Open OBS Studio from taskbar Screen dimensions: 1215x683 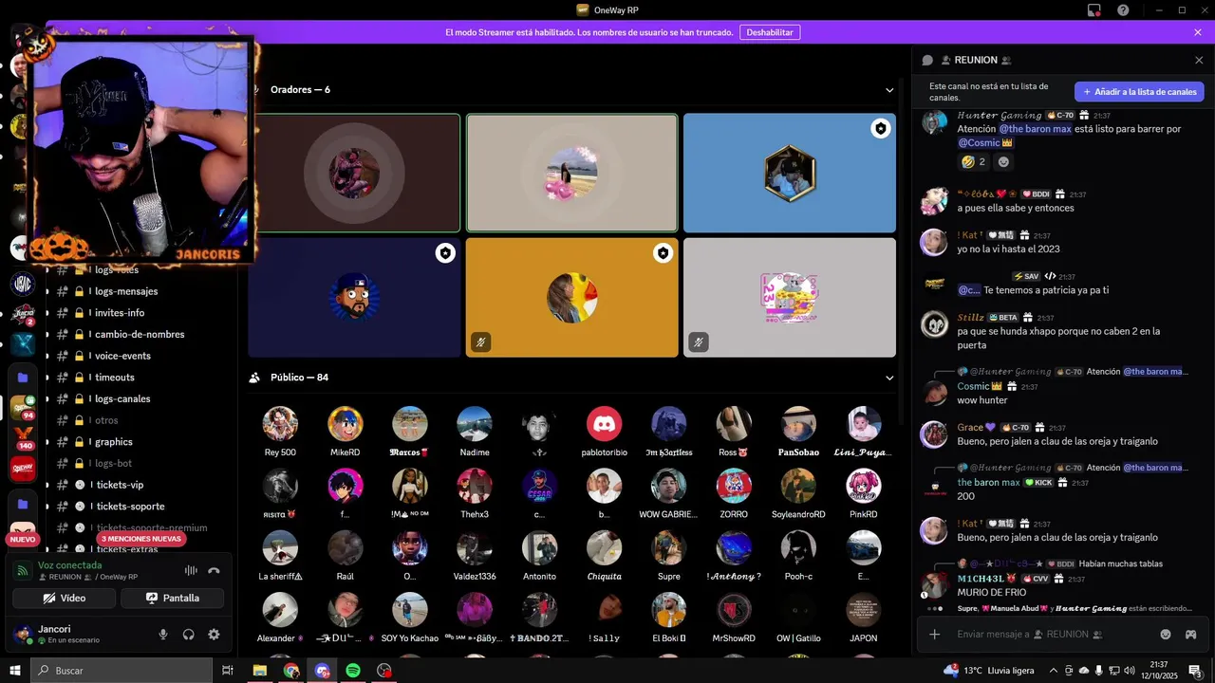[x=384, y=671]
